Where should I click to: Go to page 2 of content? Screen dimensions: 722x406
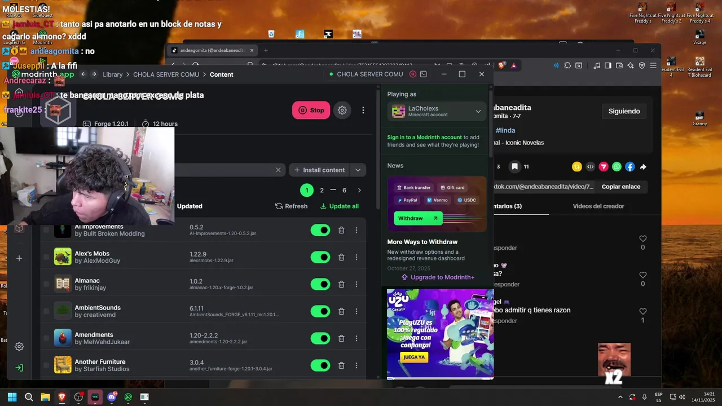(x=322, y=190)
